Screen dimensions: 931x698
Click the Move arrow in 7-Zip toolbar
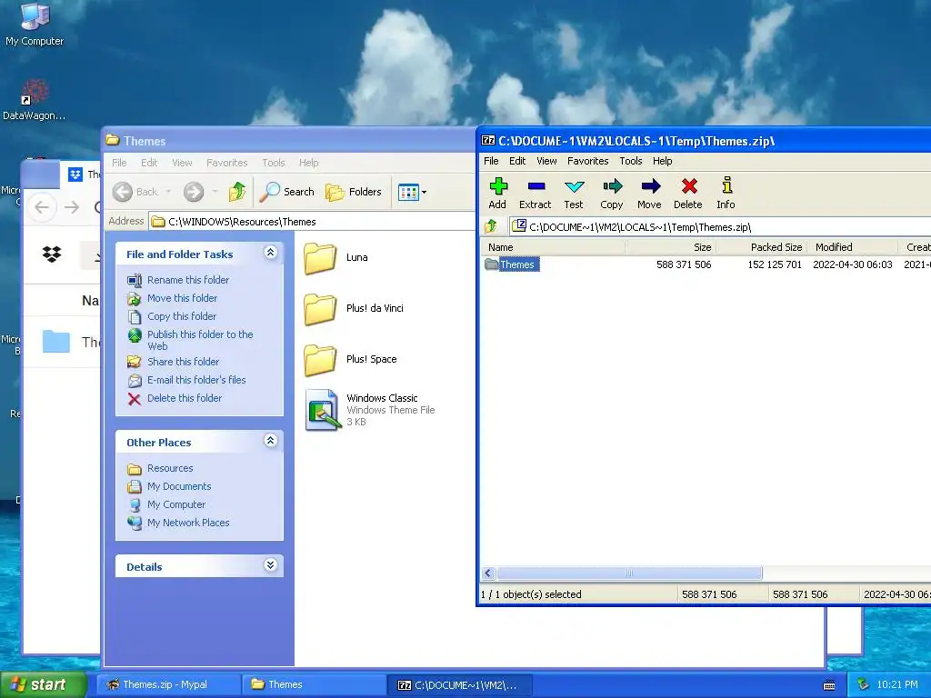[649, 194]
